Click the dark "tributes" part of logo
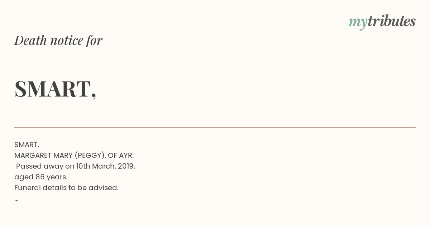 392,21
